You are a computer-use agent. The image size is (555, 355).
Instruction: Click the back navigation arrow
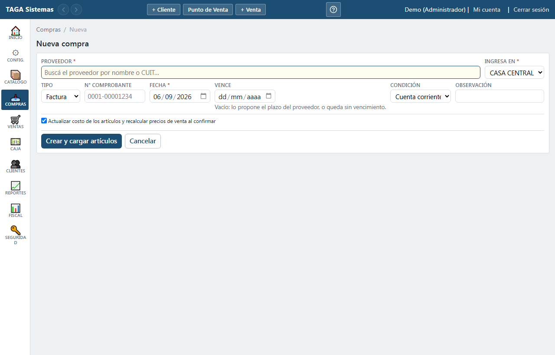click(x=63, y=10)
